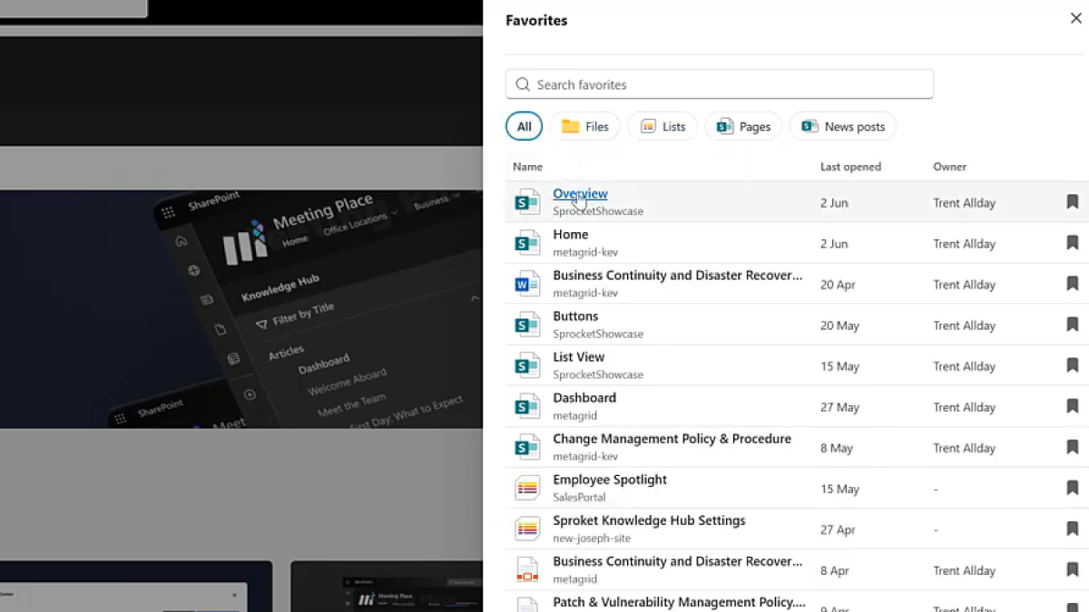Open the Buttons page favorite
Screen dimensions: 1089x612
coord(575,316)
